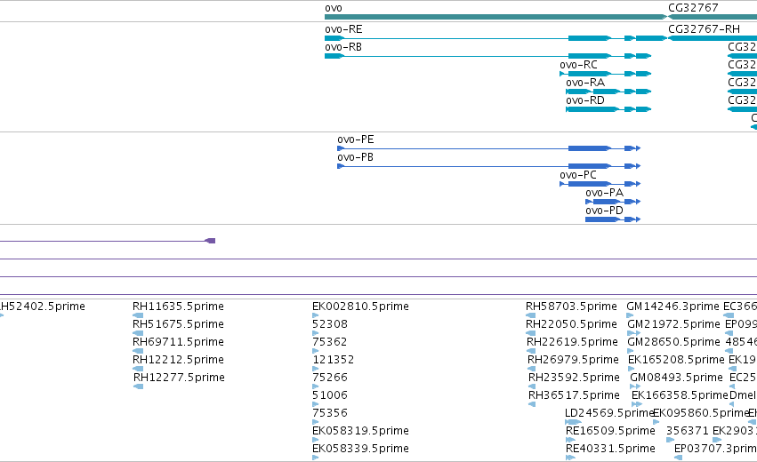The height and width of the screenshot is (462, 757).
Task: Click the RE16509.5prime EST entry
Action: [610, 431]
